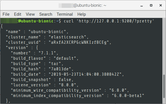
Task: Open the Search menu
Action: point(46,14)
